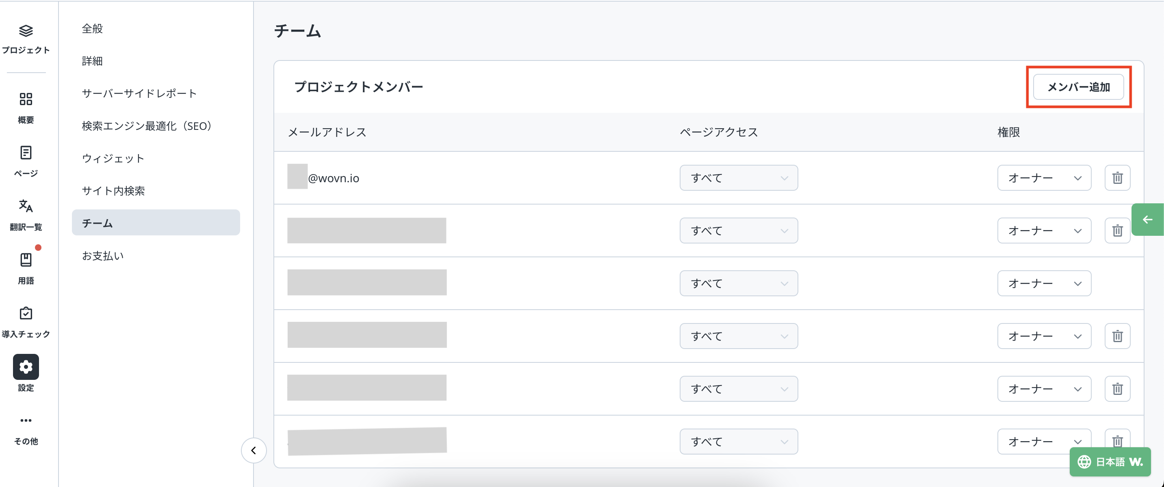1164x487 pixels.
Task: Open 翻訳一覧 translation icon
Action: [x=26, y=206]
